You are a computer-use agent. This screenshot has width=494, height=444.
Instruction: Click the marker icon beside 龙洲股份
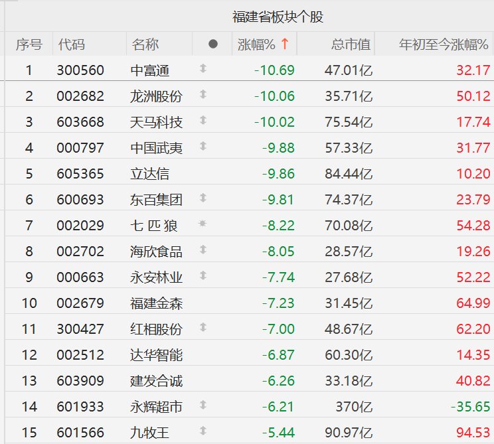click(x=203, y=94)
